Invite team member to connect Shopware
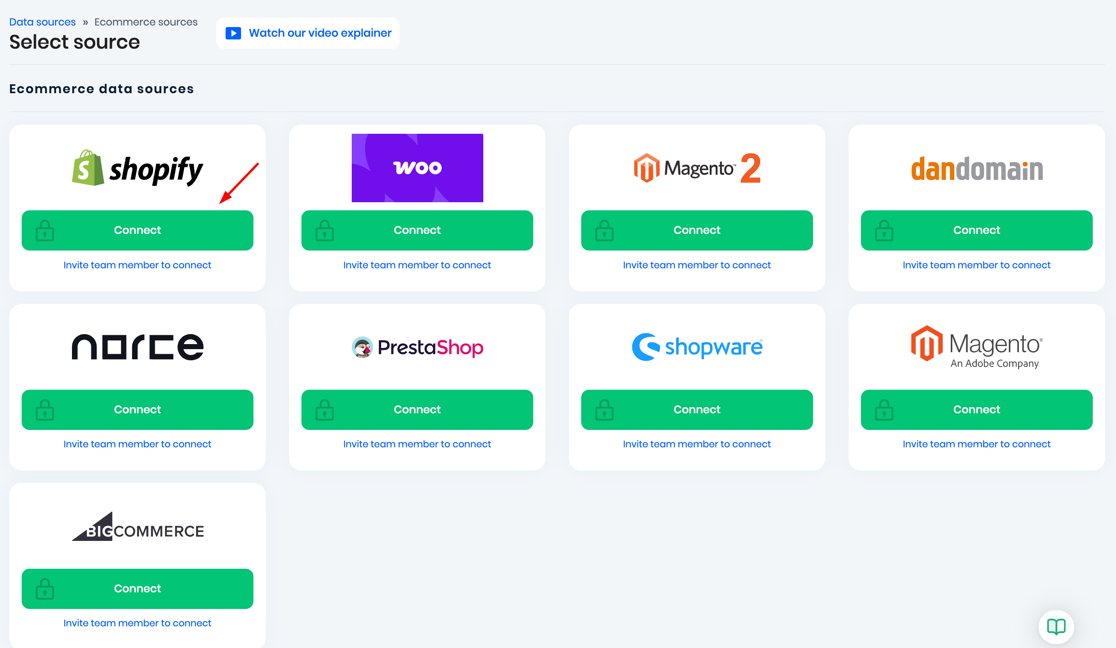 click(x=697, y=444)
